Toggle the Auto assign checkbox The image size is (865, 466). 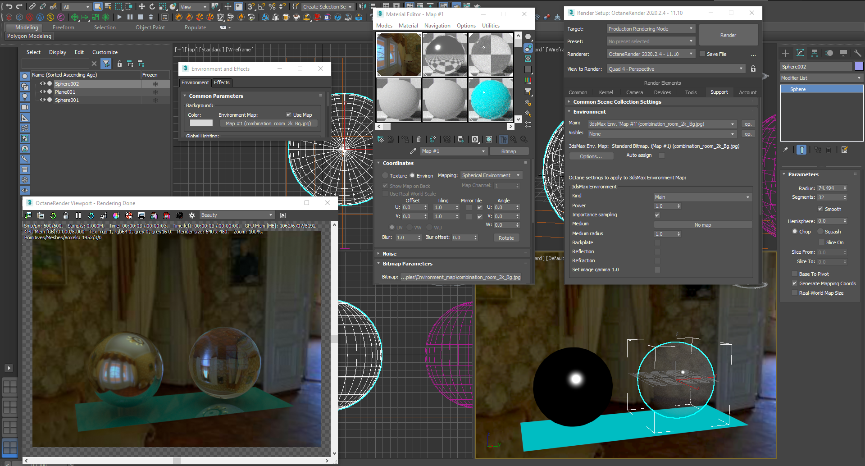pos(662,155)
